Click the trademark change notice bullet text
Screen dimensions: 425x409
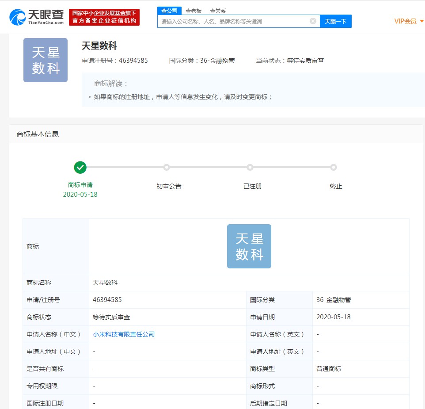[183, 97]
